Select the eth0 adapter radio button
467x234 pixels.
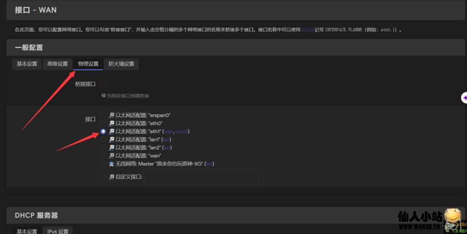(103, 123)
